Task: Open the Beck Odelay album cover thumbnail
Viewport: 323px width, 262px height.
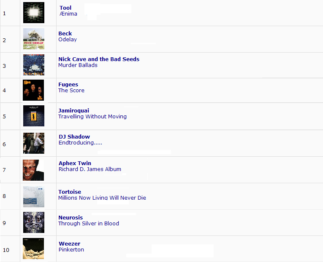Action: pyautogui.click(x=34, y=39)
